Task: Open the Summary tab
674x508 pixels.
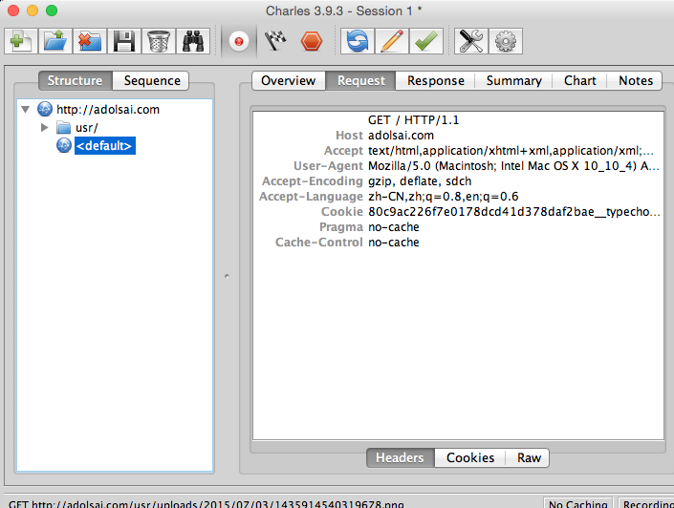Action: (513, 81)
